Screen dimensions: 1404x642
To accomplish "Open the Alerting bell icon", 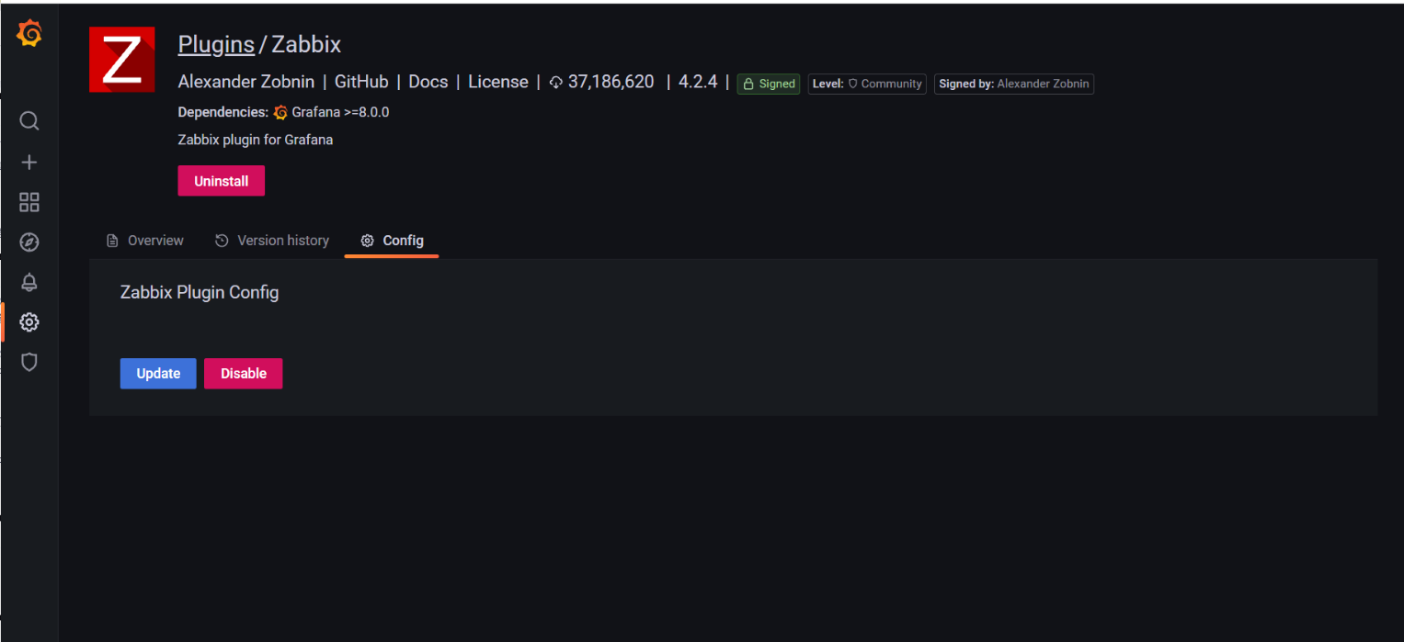I will click(29, 282).
